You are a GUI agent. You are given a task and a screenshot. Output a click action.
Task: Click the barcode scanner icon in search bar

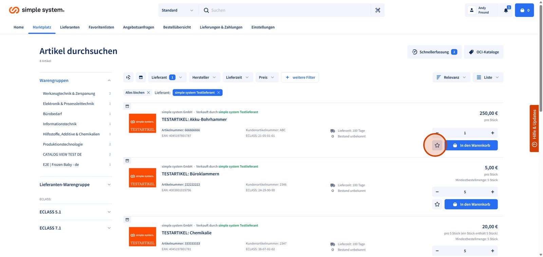click(x=378, y=10)
